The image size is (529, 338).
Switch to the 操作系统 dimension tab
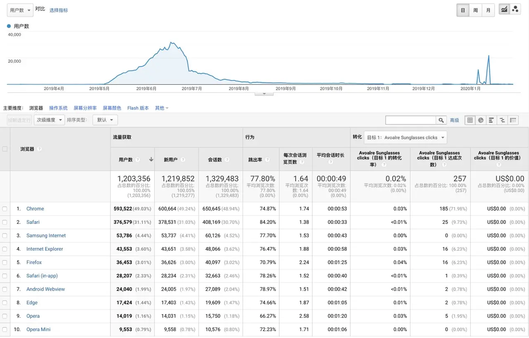58,108
